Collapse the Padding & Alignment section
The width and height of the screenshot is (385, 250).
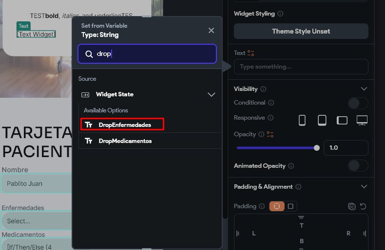364,187
